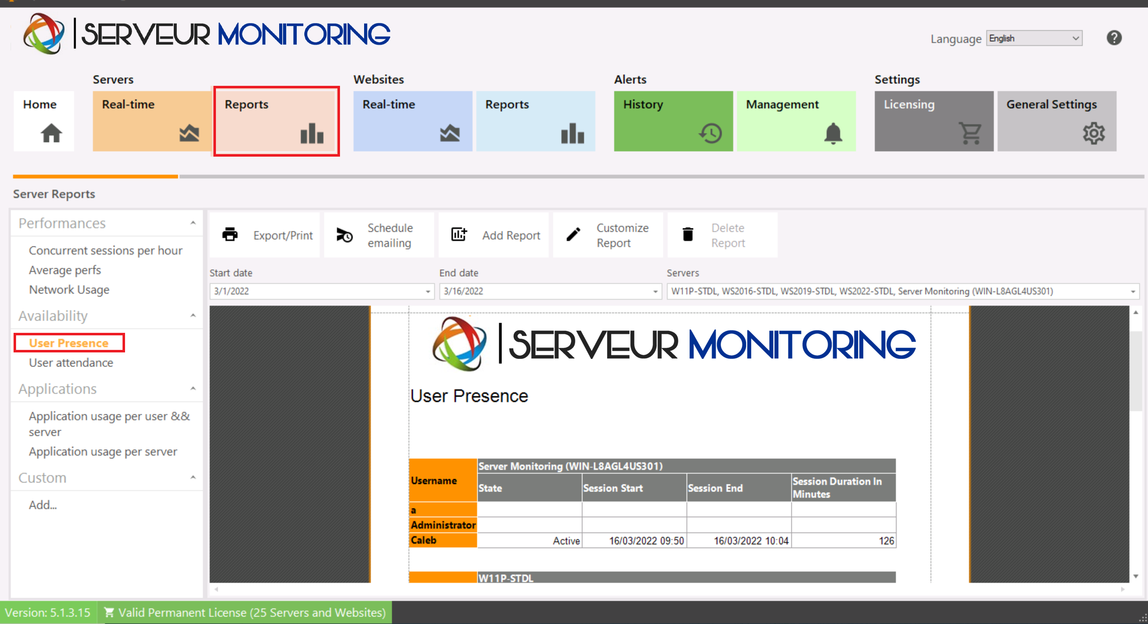Click the Serveur Monitoring logo at top
This screenshot has height=624, width=1148.
tap(206, 34)
